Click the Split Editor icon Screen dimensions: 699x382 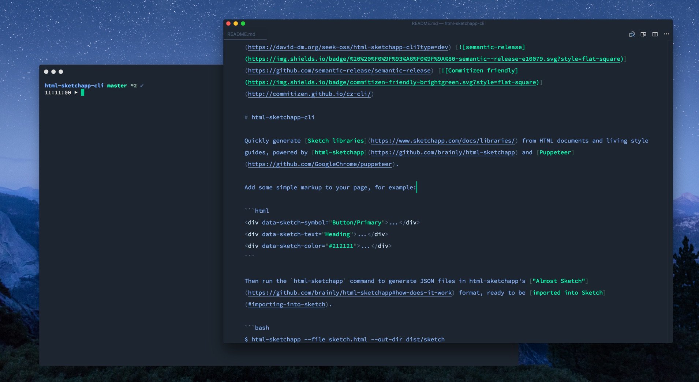point(655,34)
